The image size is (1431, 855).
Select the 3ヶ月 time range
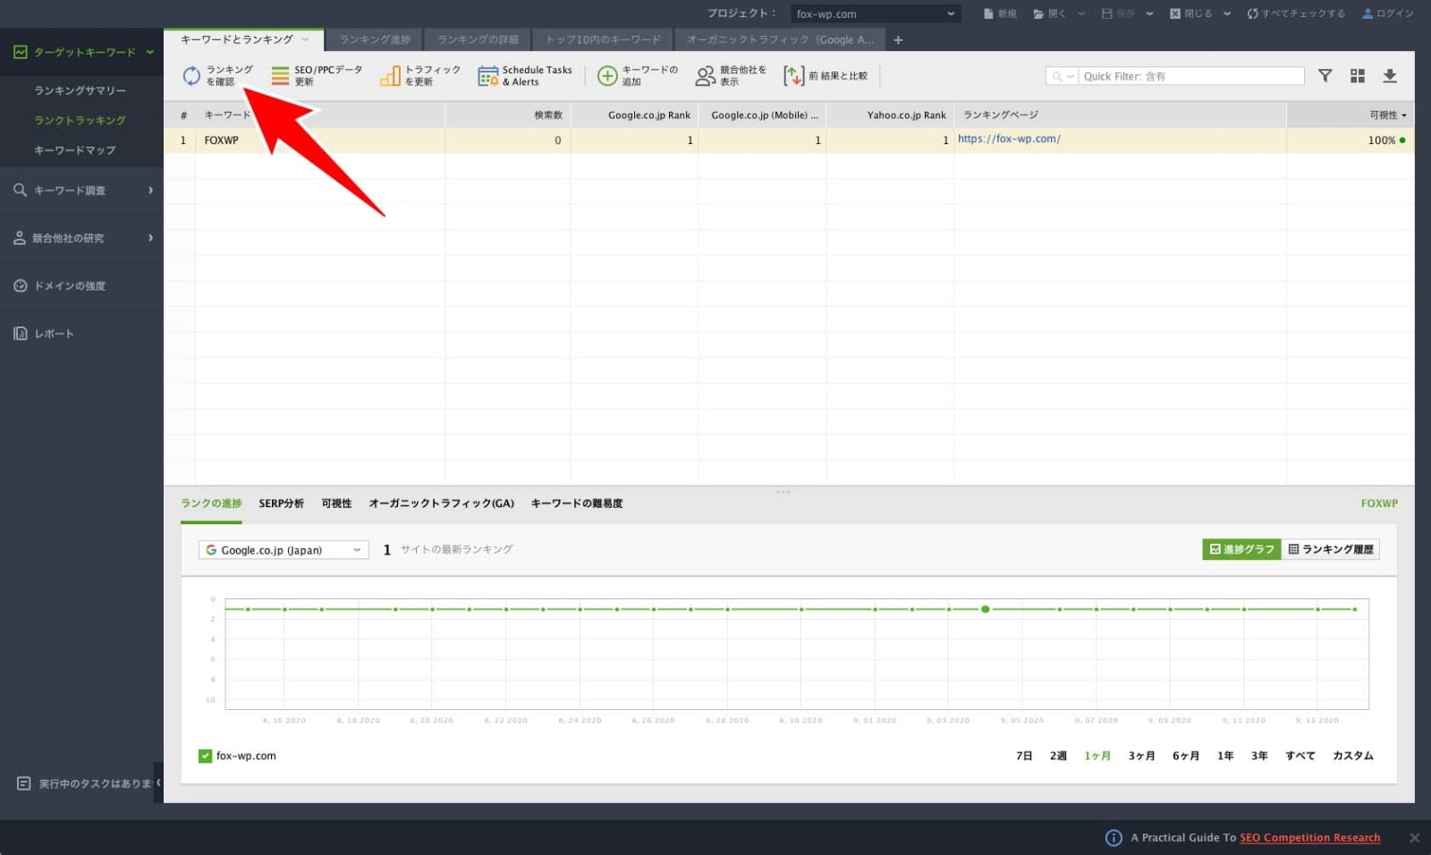[1141, 756]
